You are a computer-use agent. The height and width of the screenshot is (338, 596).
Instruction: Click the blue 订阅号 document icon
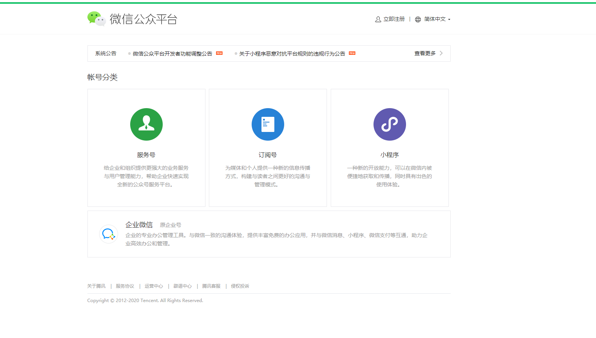click(268, 124)
